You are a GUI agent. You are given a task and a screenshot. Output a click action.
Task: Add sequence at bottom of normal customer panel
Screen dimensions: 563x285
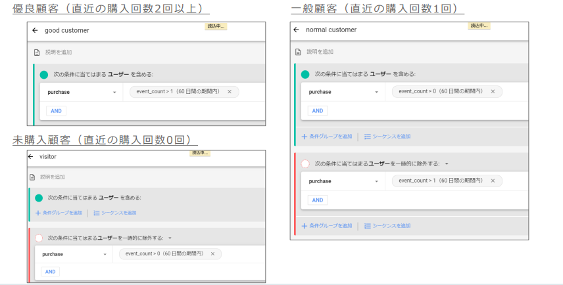pyautogui.click(x=387, y=226)
